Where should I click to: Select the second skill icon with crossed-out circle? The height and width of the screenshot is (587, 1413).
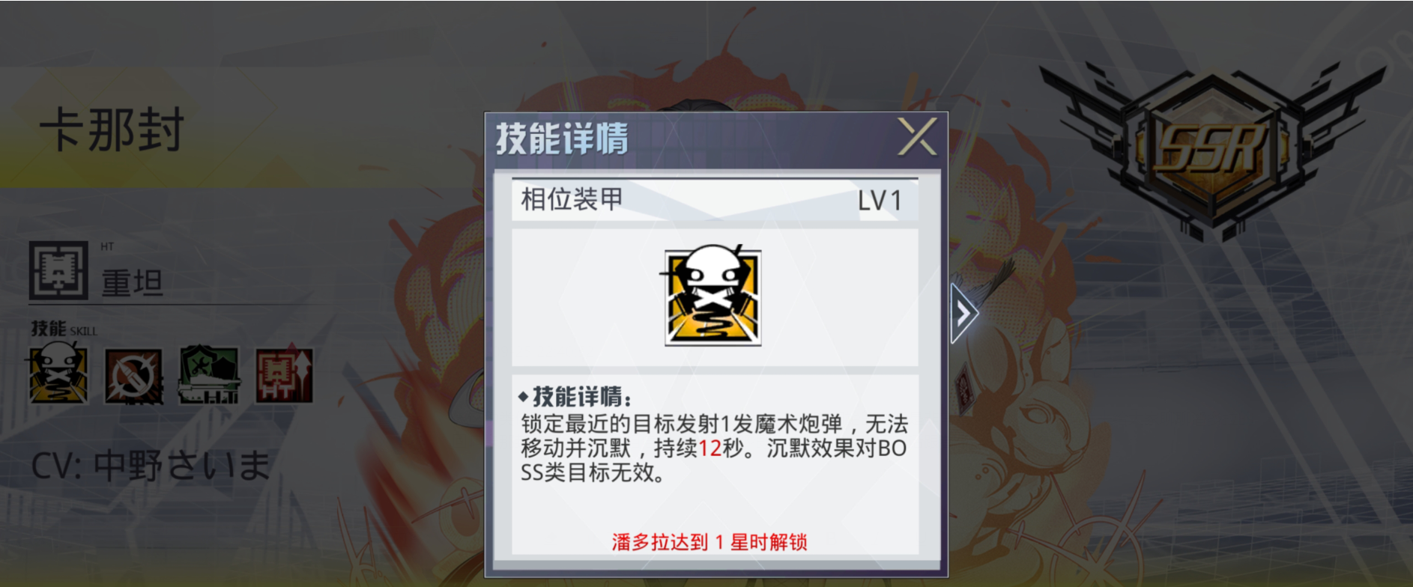tap(133, 376)
